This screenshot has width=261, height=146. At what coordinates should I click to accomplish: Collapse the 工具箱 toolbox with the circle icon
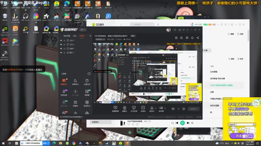[x=89, y=74]
